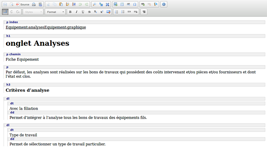Insert special character with Omega icon

pyautogui.click(x=135, y=4)
